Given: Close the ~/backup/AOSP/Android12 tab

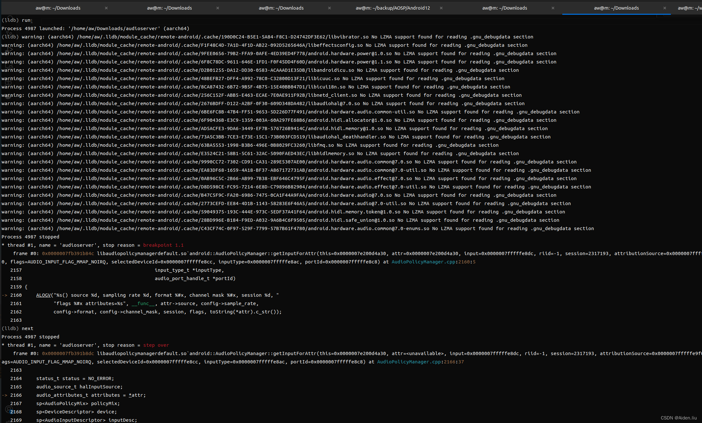Looking at the screenshot, I should [441, 8].
